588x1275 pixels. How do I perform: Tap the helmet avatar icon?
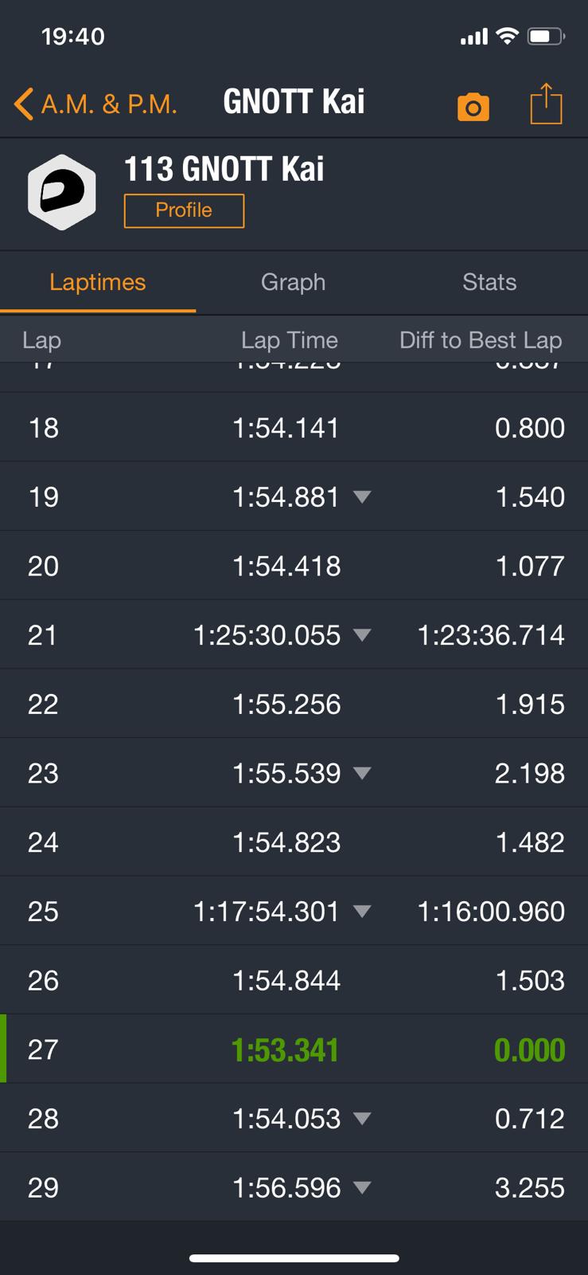[62, 192]
